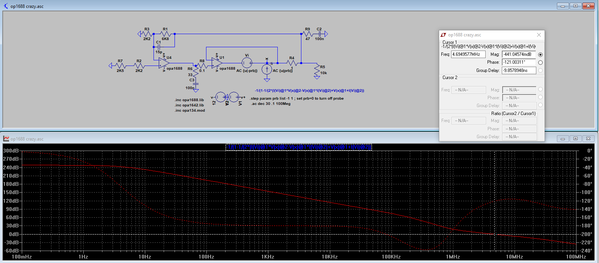Click the .inc opa1642.lib directive
The image size is (599, 263).
(x=189, y=105)
